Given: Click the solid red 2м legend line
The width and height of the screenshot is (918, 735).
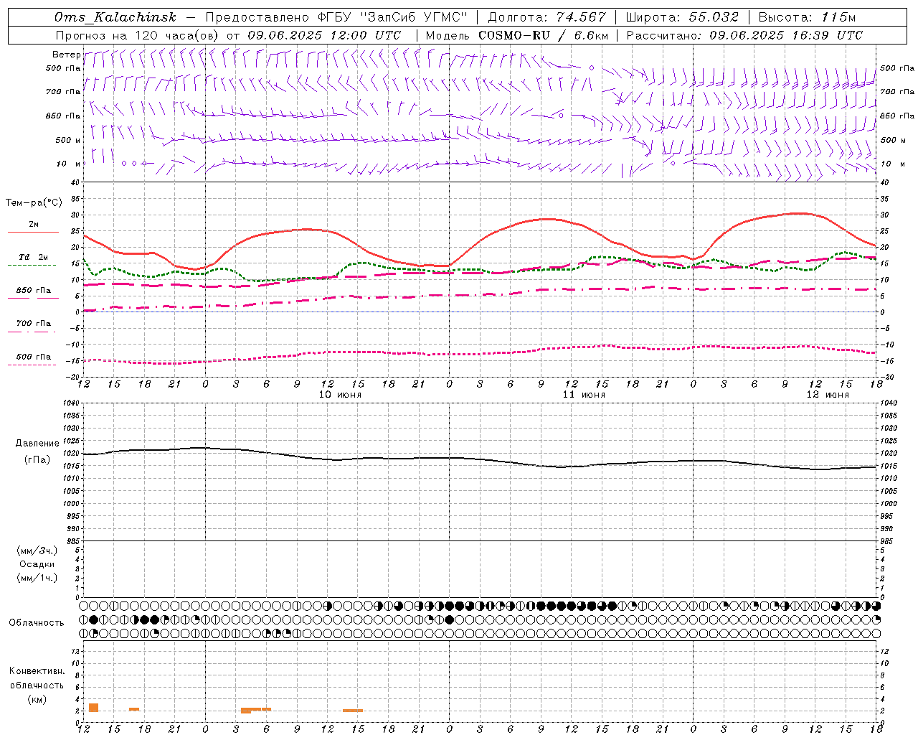Looking at the screenshot, I should [x=33, y=232].
